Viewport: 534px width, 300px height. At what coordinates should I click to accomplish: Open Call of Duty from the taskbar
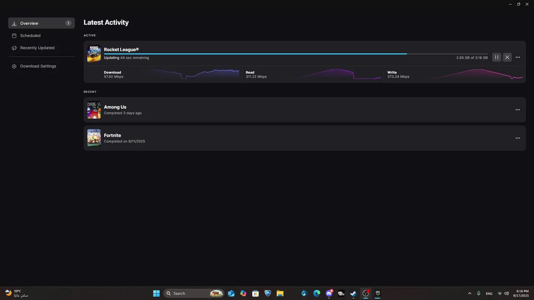pos(341,293)
